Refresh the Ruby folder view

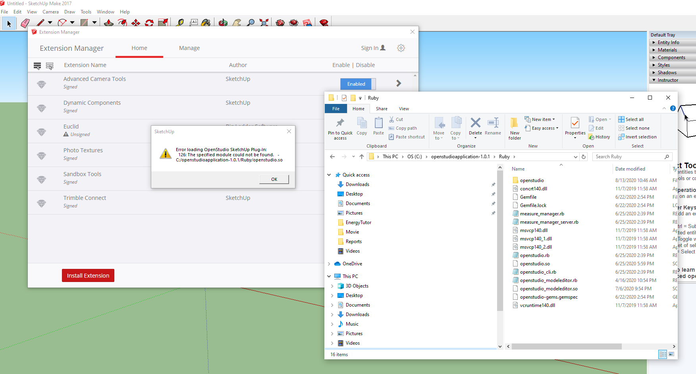(x=584, y=157)
